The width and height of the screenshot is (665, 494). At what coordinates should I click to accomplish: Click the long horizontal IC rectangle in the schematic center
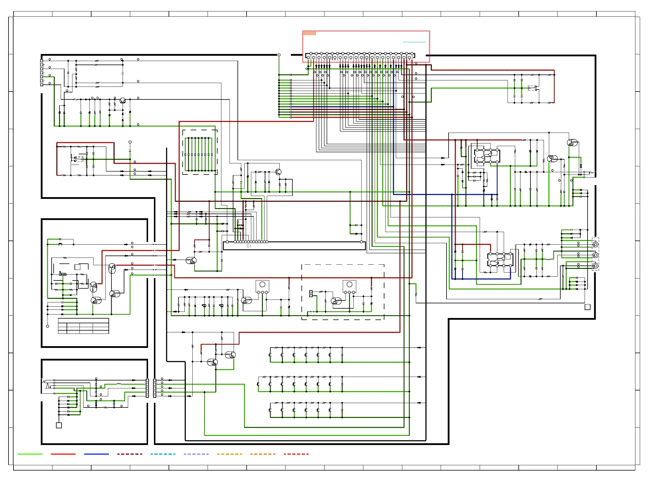coord(294,246)
